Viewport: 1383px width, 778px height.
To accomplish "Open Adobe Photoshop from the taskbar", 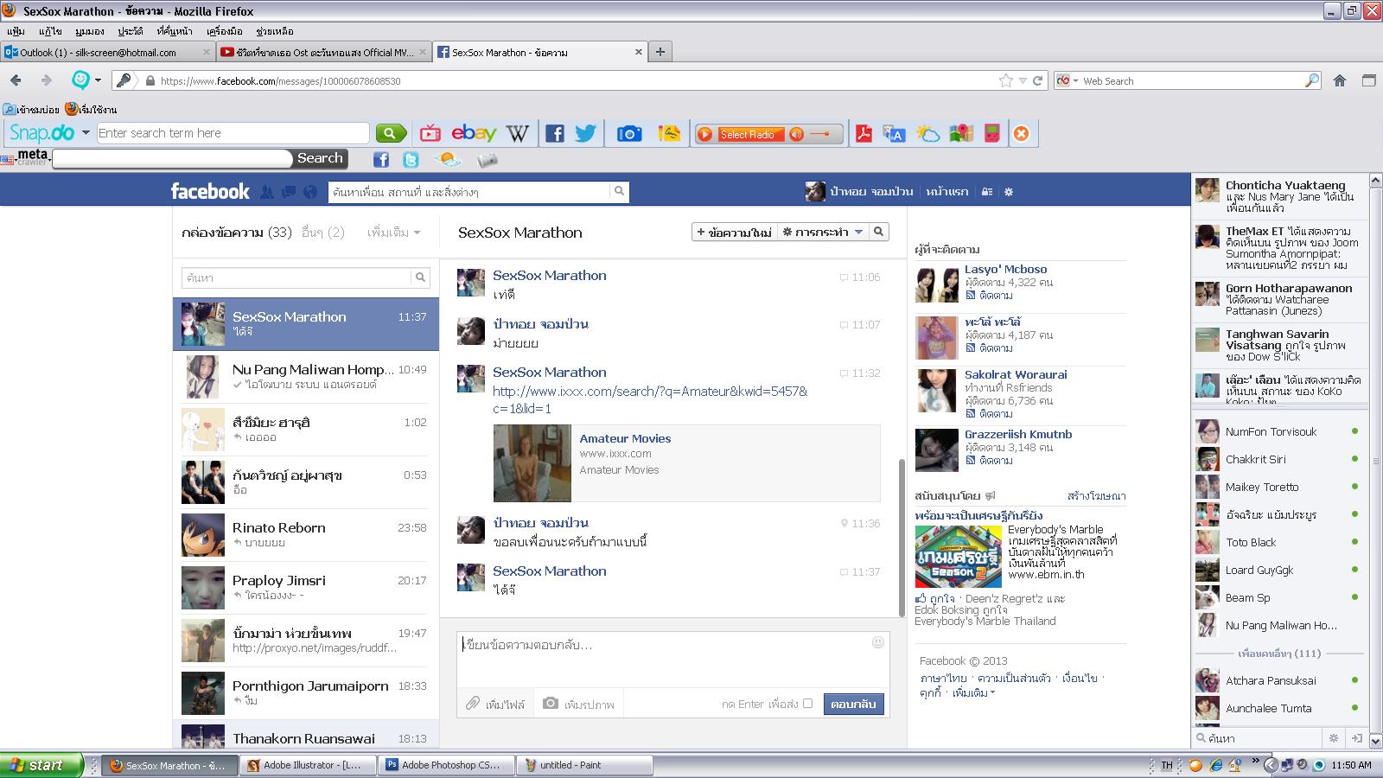I will pyautogui.click(x=446, y=765).
